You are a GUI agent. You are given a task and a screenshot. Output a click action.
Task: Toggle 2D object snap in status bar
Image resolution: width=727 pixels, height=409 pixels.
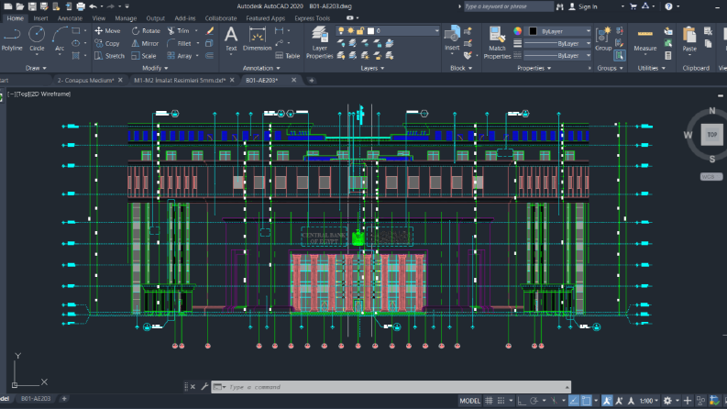pyautogui.click(x=586, y=401)
